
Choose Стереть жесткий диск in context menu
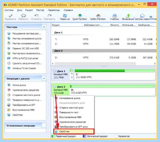tap(74, 108)
